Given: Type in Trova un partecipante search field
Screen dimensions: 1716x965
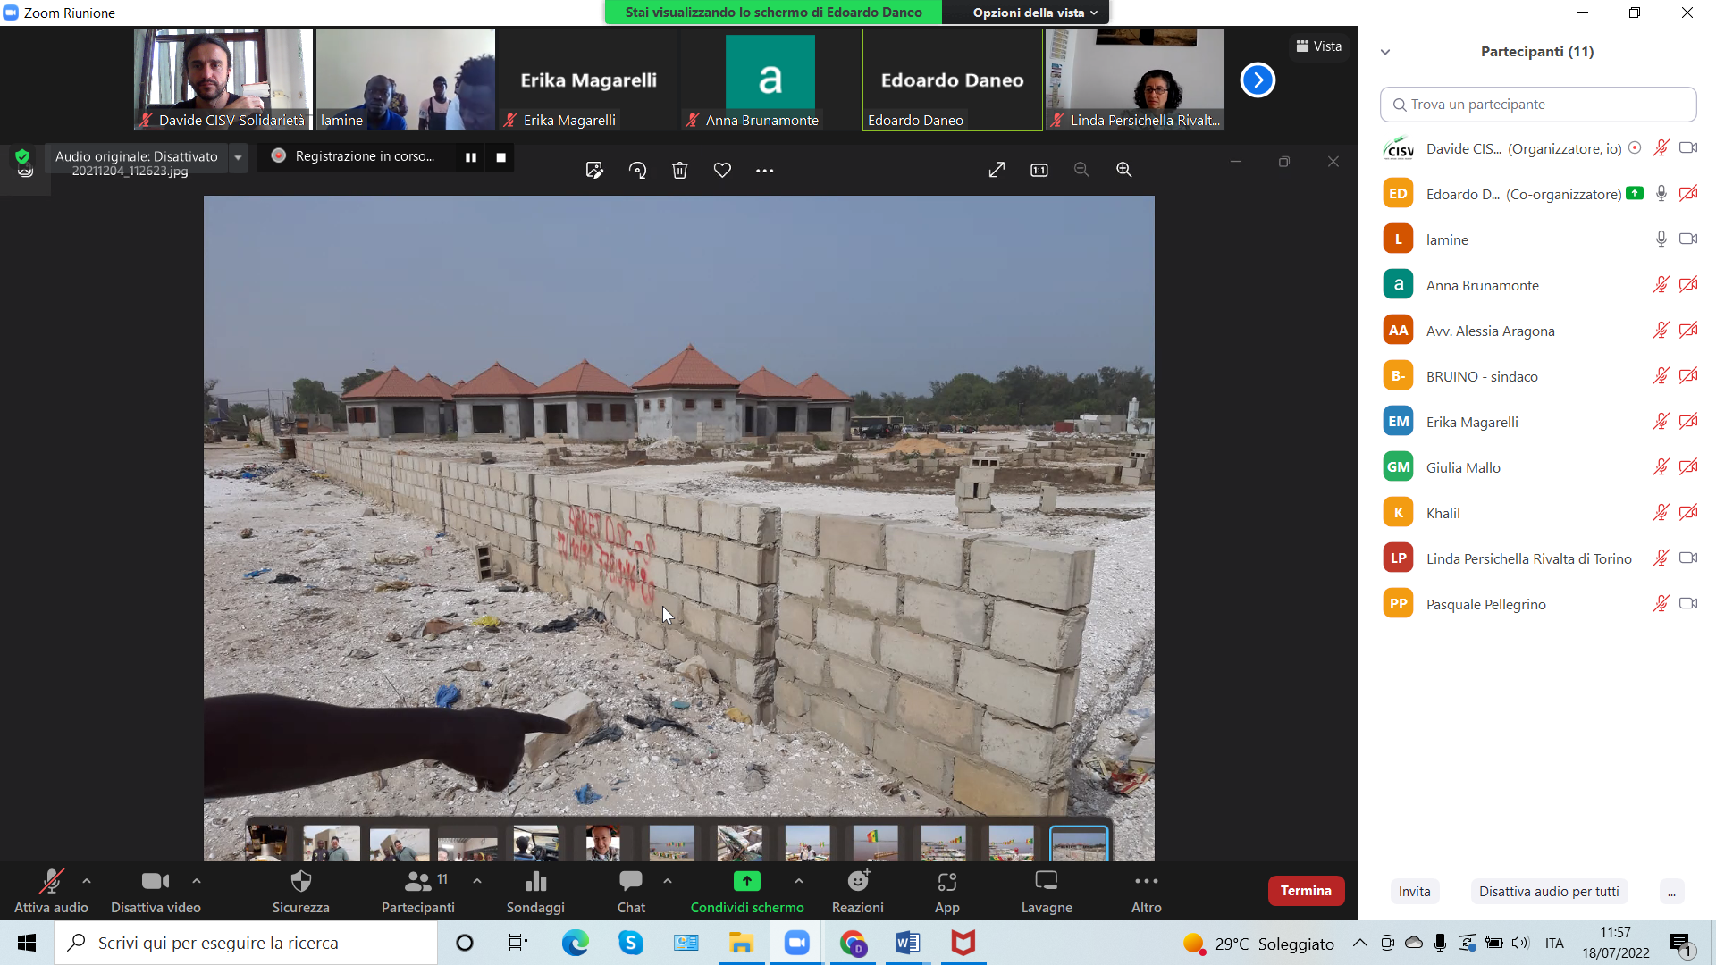Looking at the screenshot, I should [x=1538, y=105].
